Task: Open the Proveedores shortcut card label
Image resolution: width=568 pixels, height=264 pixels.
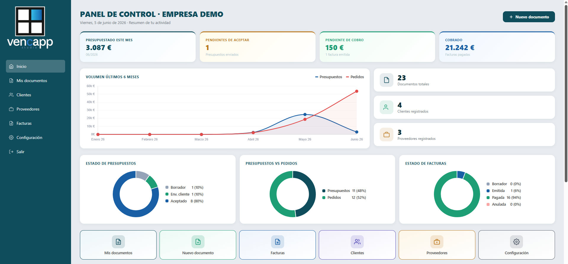Action: 437,253
